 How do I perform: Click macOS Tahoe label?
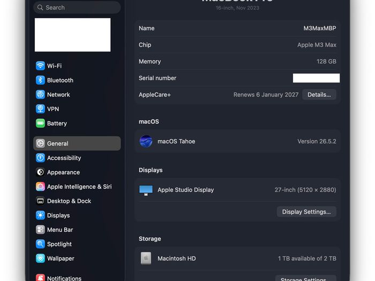coord(176,141)
